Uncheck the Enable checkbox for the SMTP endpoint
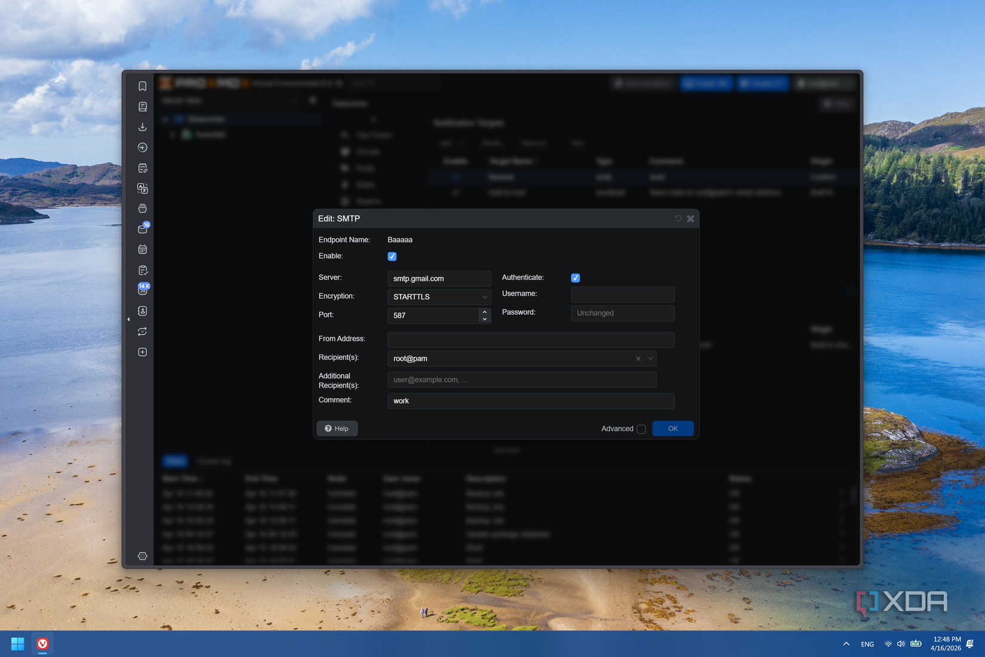Screen dimensions: 985x657 click(x=392, y=256)
